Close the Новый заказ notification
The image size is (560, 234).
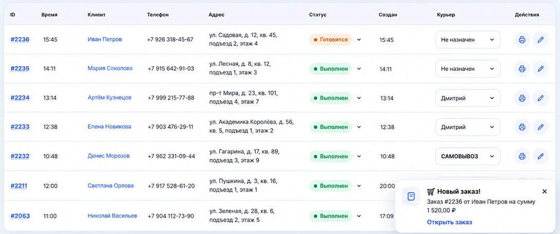point(544,191)
